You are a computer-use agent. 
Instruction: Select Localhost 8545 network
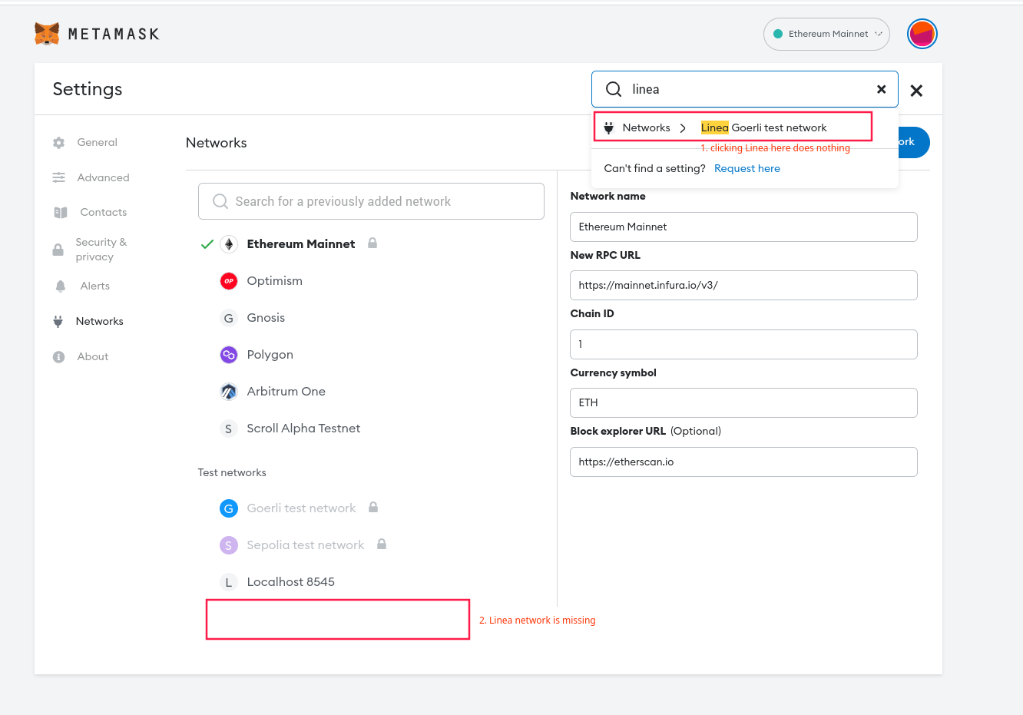[x=291, y=582]
